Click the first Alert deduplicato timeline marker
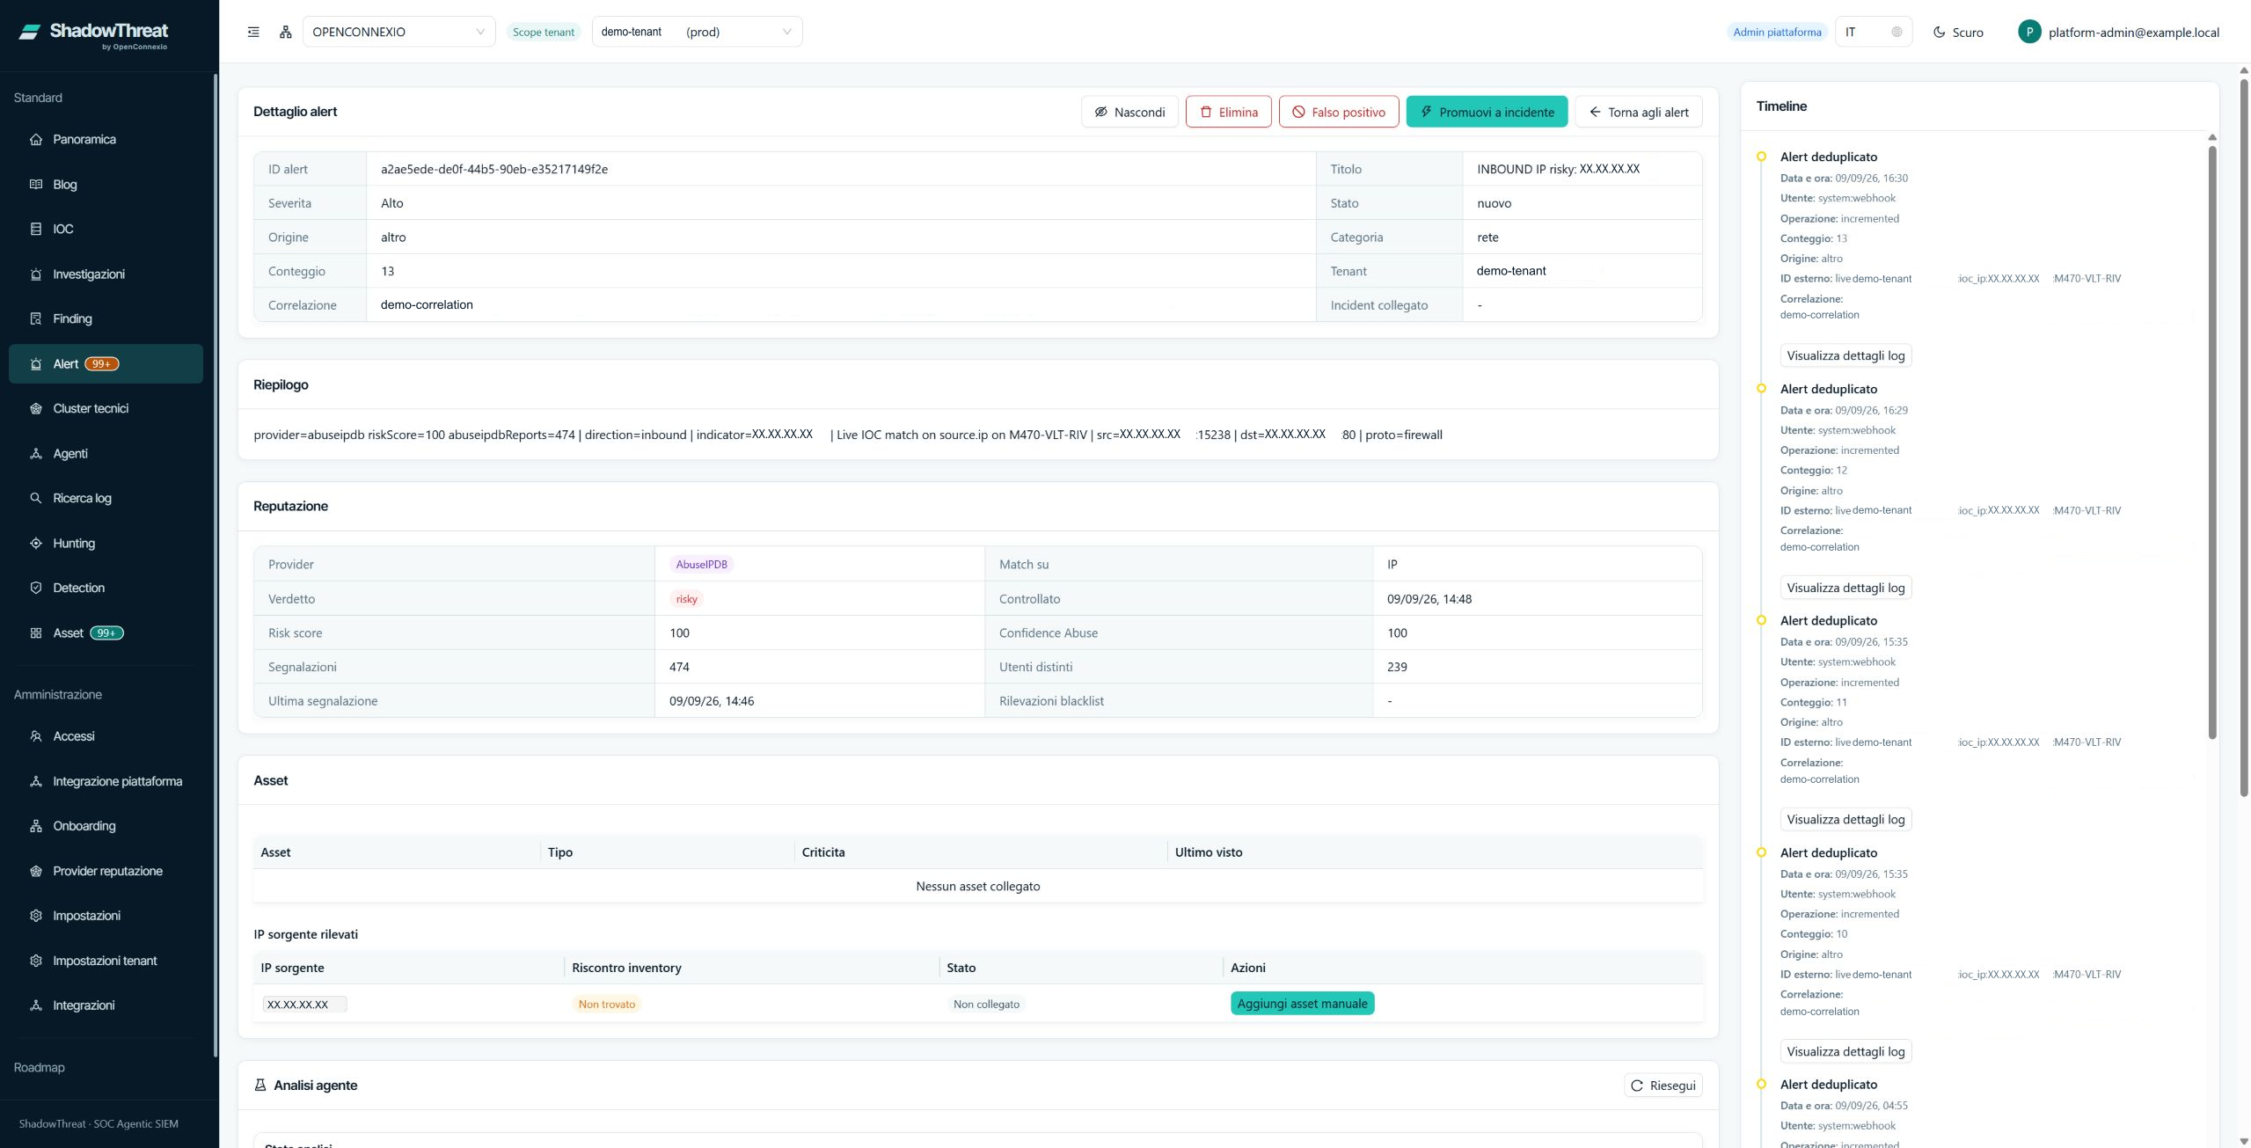Viewport: 2251px width, 1148px height. 1761,157
